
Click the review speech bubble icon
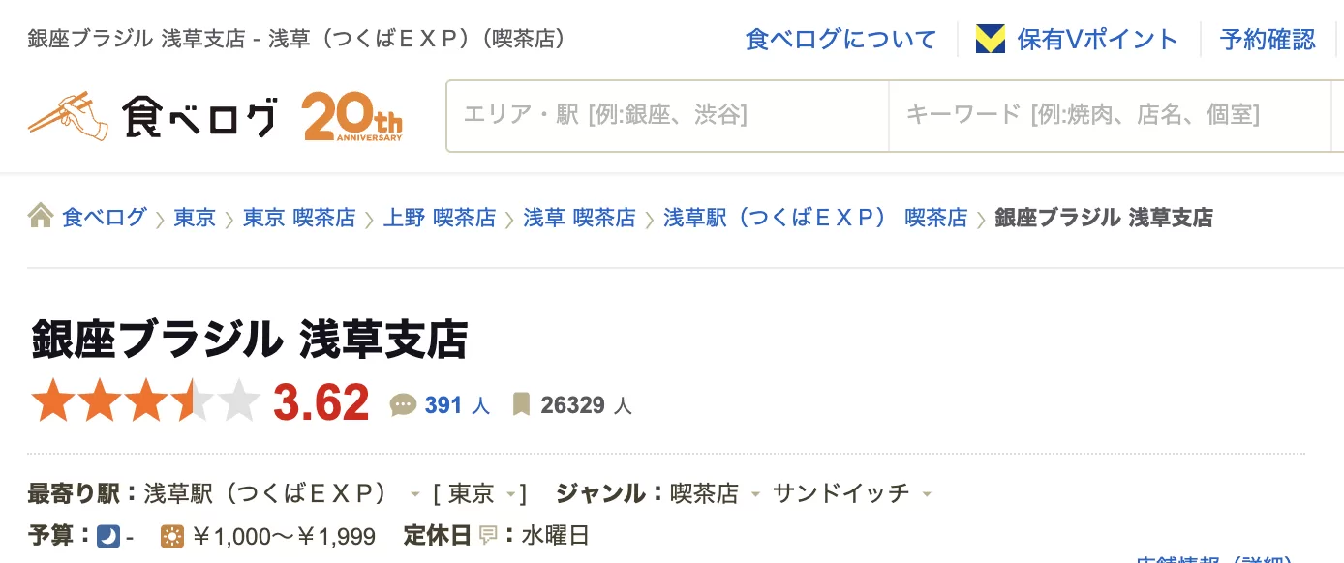pyautogui.click(x=403, y=405)
